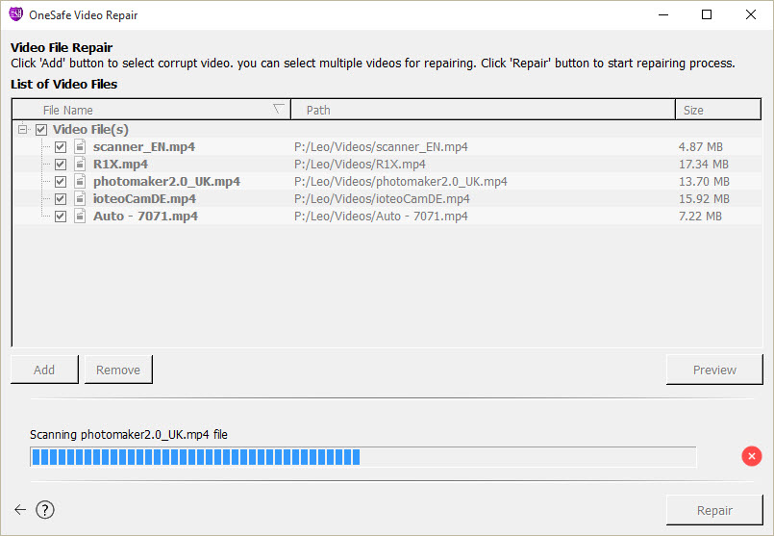Image resolution: width=774 pixels, height=536 pixels.
Task: Minimize the OneSafe Video Repair window
Action: click(x=663, y=14)
